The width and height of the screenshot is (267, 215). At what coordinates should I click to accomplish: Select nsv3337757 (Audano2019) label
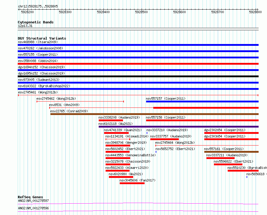(x=171, y=136)
